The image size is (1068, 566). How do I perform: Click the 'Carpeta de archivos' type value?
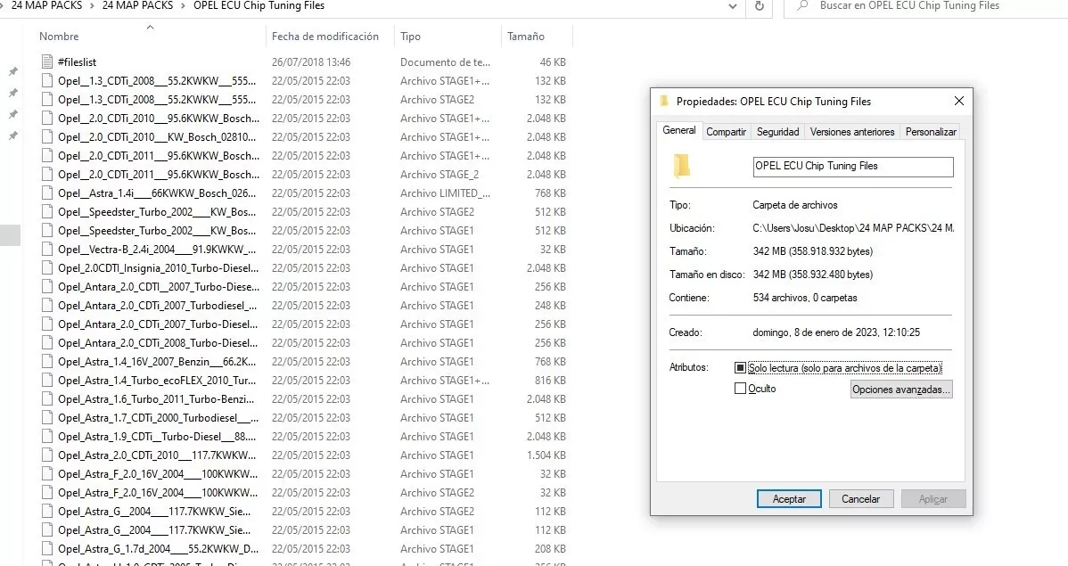point(795,205)
